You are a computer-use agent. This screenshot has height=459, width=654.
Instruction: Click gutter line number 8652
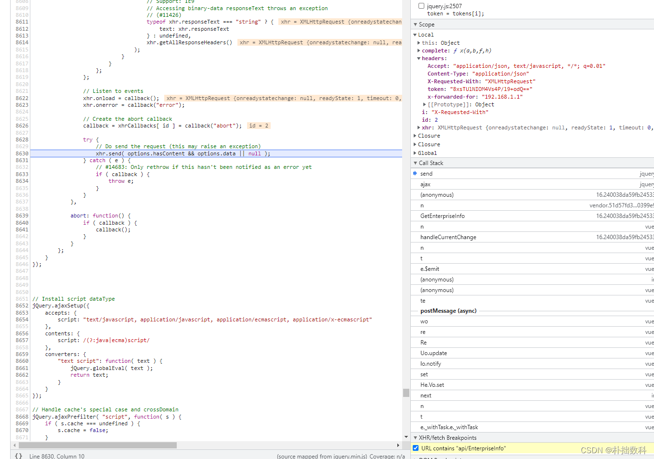[22, 306]
